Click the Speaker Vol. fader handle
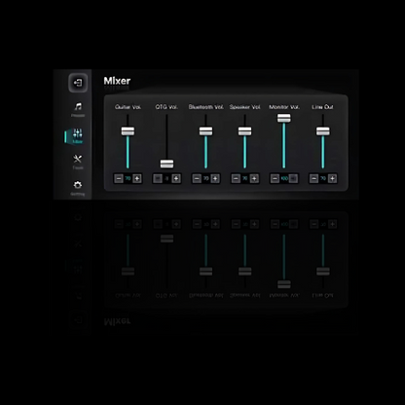The height and width of the screenshot is (405, 405). (244, 131)
